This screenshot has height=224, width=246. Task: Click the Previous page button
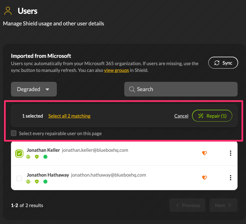187,205
